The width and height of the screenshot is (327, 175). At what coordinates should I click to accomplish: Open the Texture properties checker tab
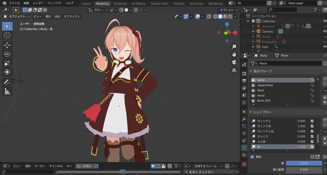tap(244, 164)
